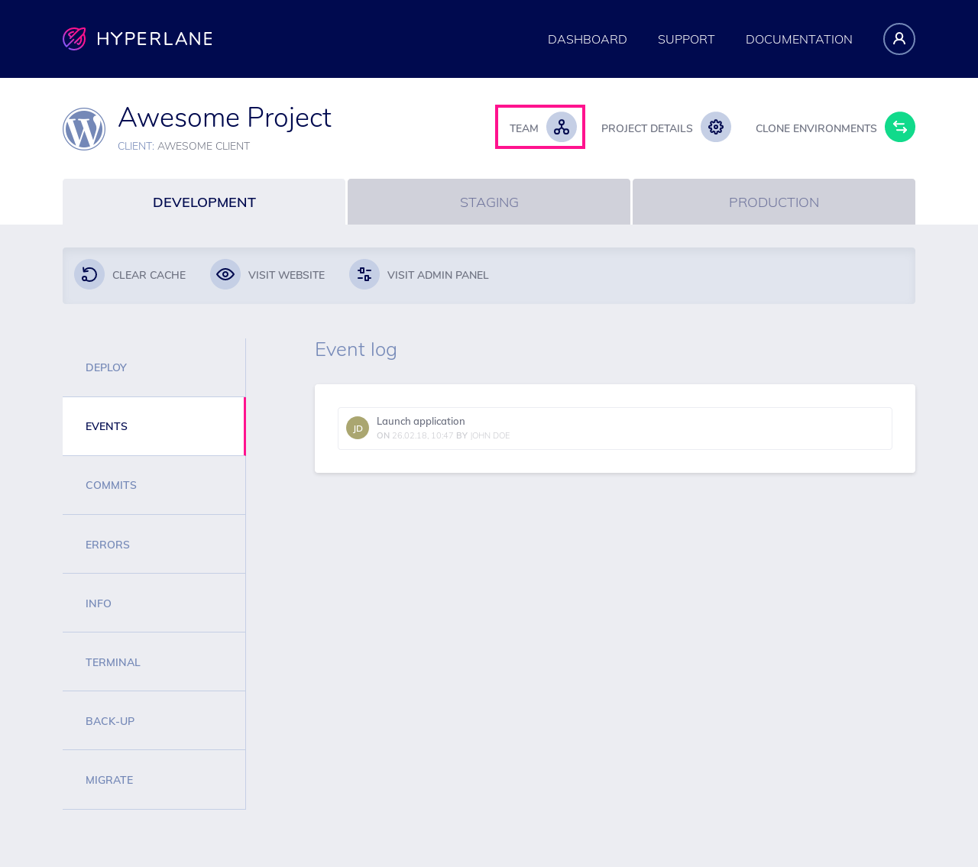Screen dimensions: 978x867
Task: Open Support in top navigation
Action: coord(686,39)
